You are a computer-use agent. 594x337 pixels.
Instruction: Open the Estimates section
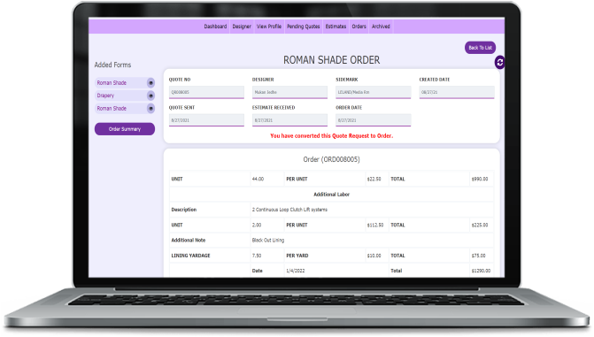click(336, 27)
